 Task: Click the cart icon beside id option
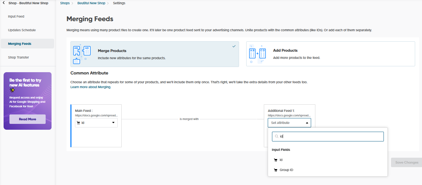click(276, 160)
